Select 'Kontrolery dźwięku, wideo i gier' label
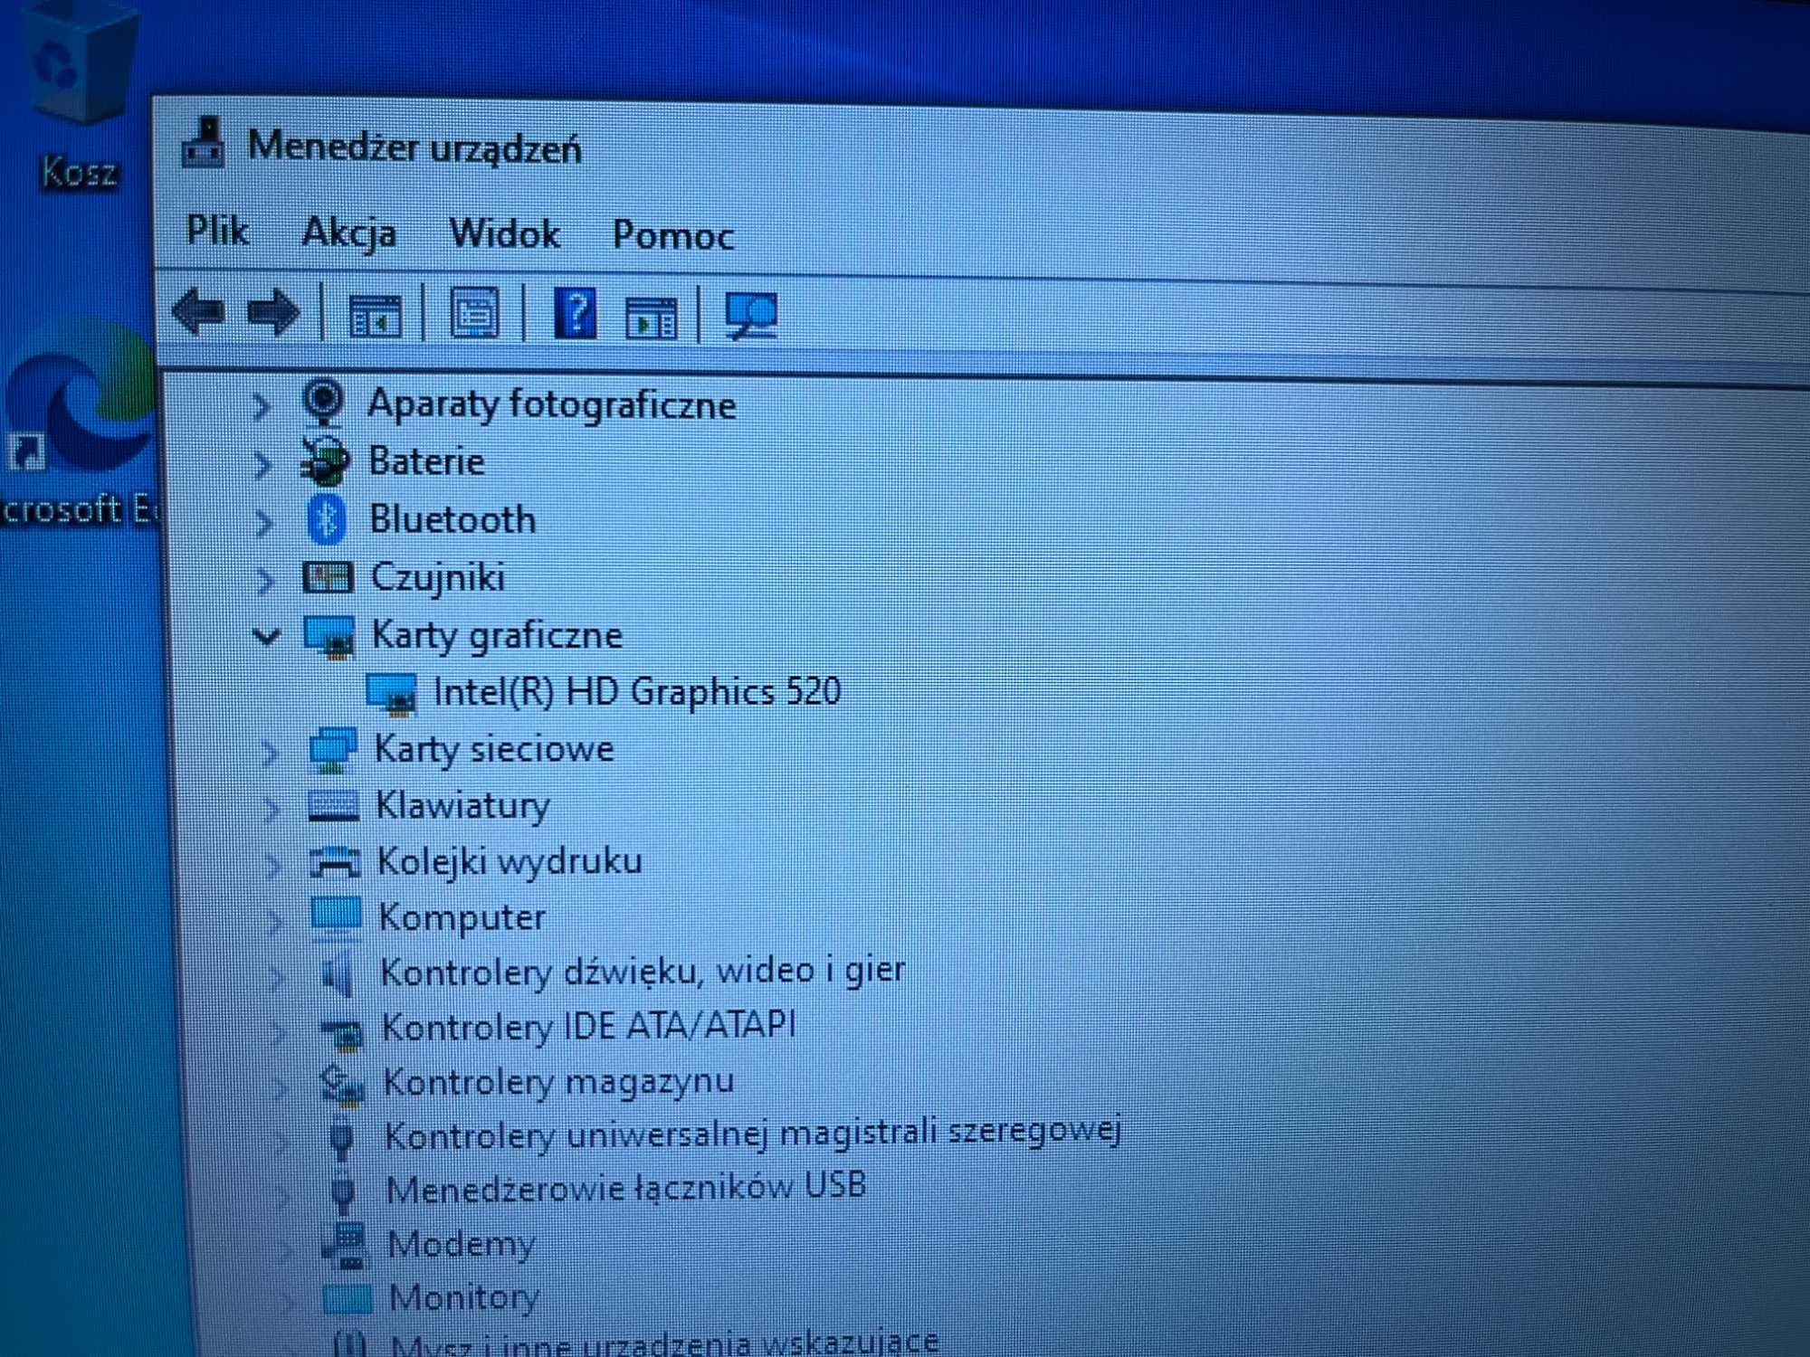The width and height of the screenshot is (1810, 1357). (x=643, y=972)
